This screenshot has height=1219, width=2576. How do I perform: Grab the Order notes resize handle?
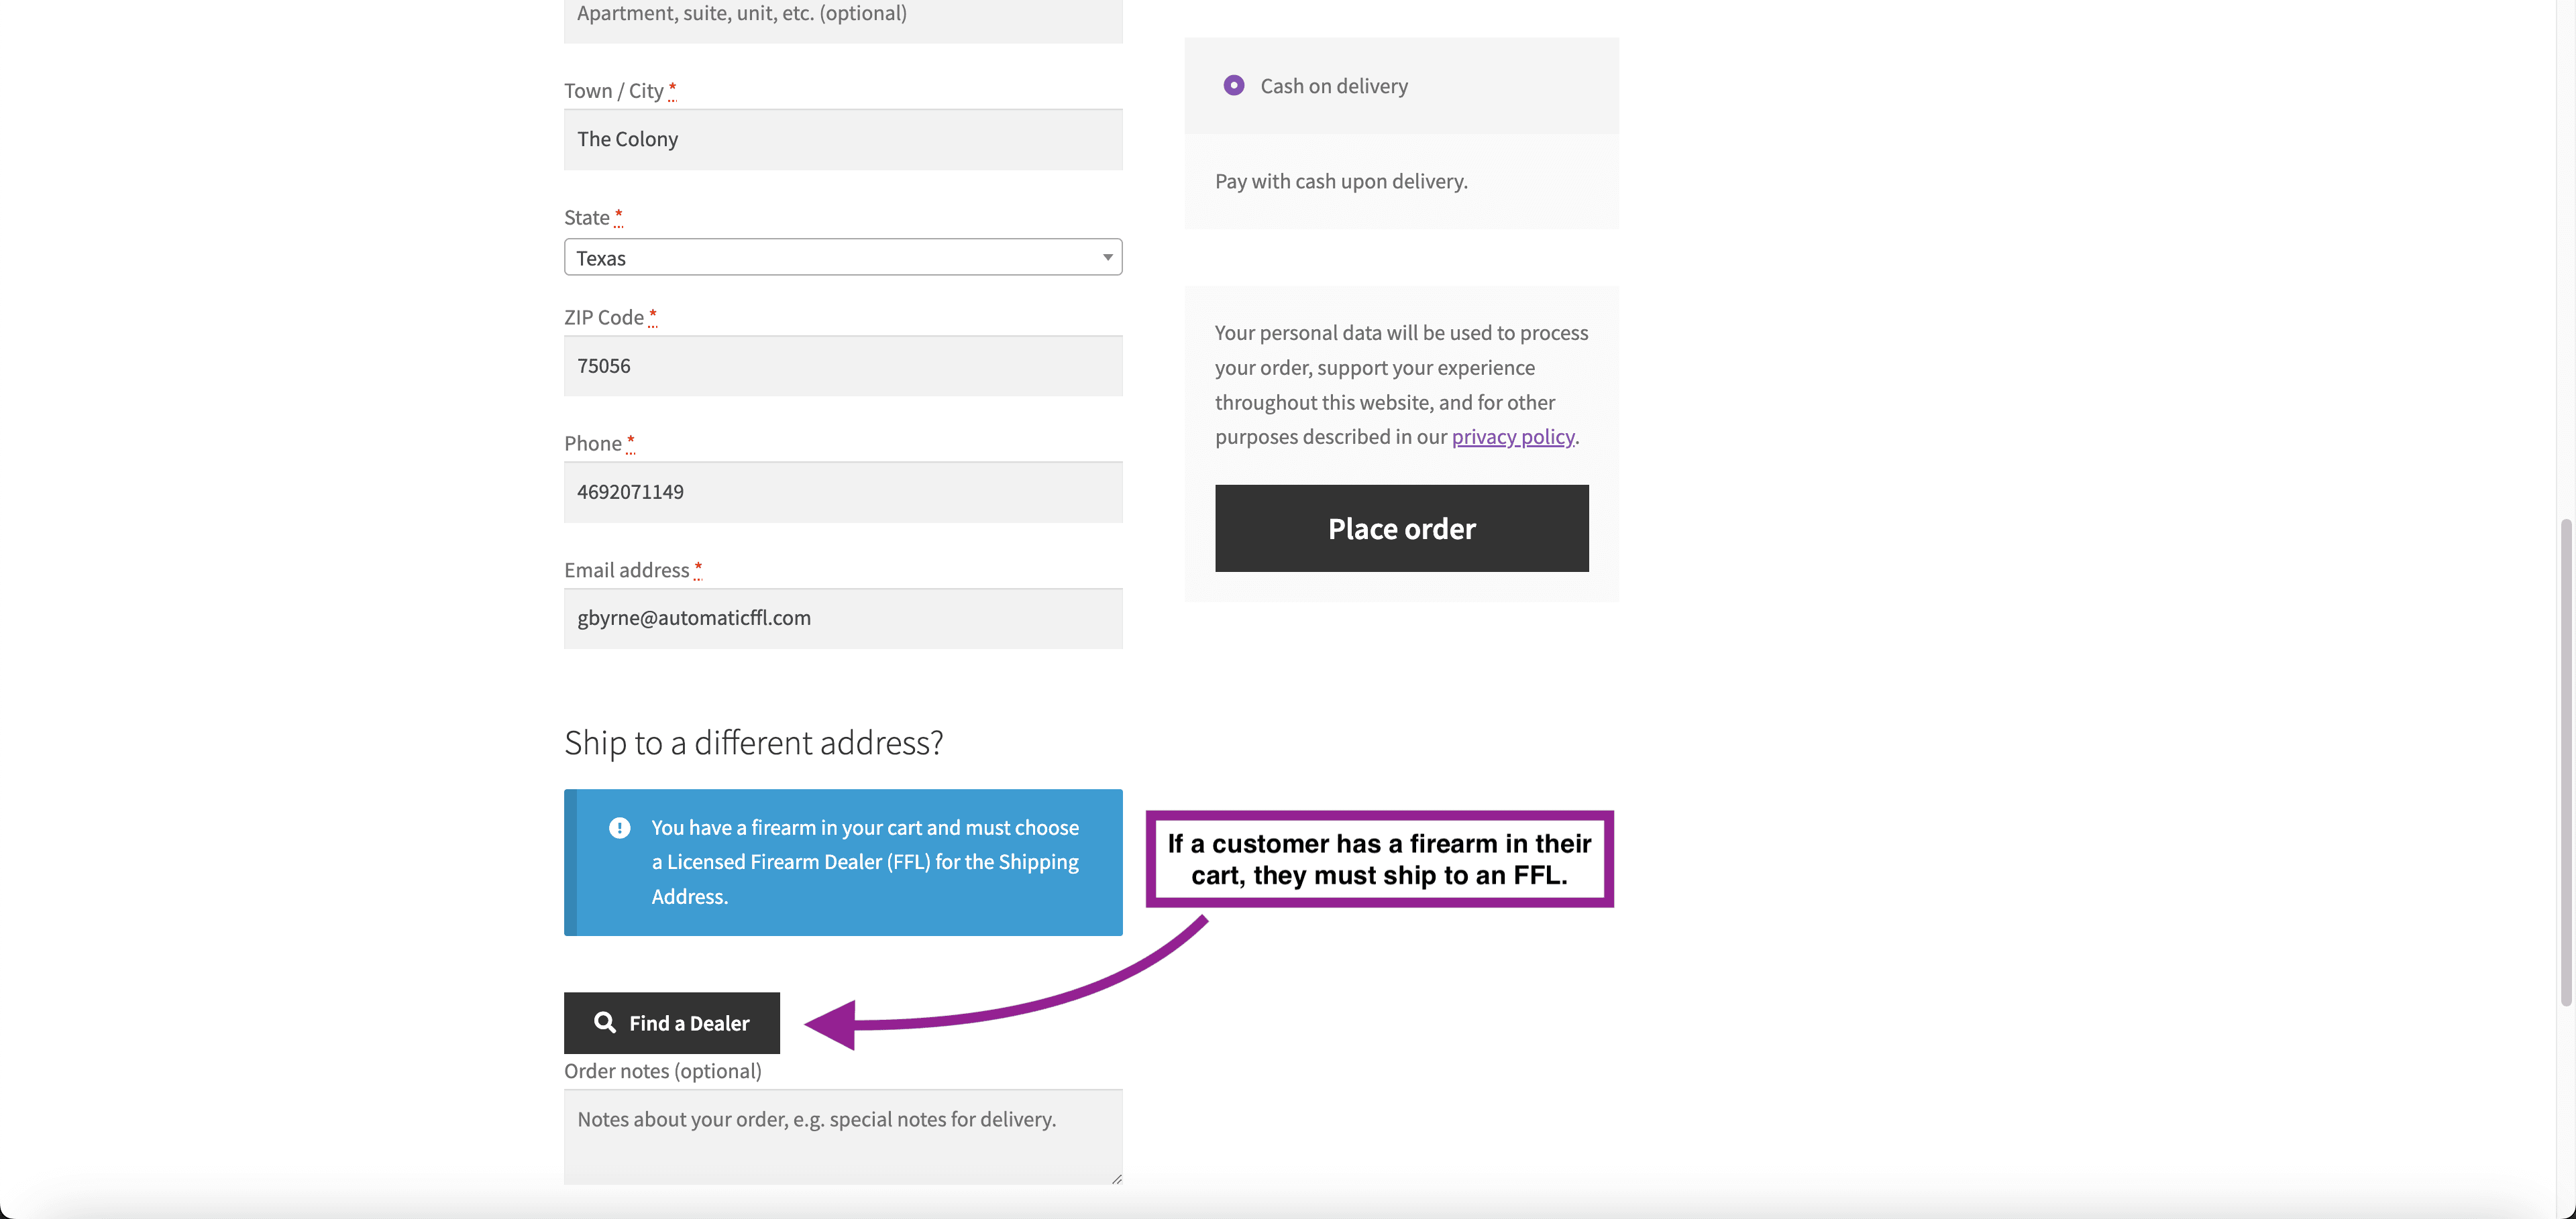coord(1116,1179)
